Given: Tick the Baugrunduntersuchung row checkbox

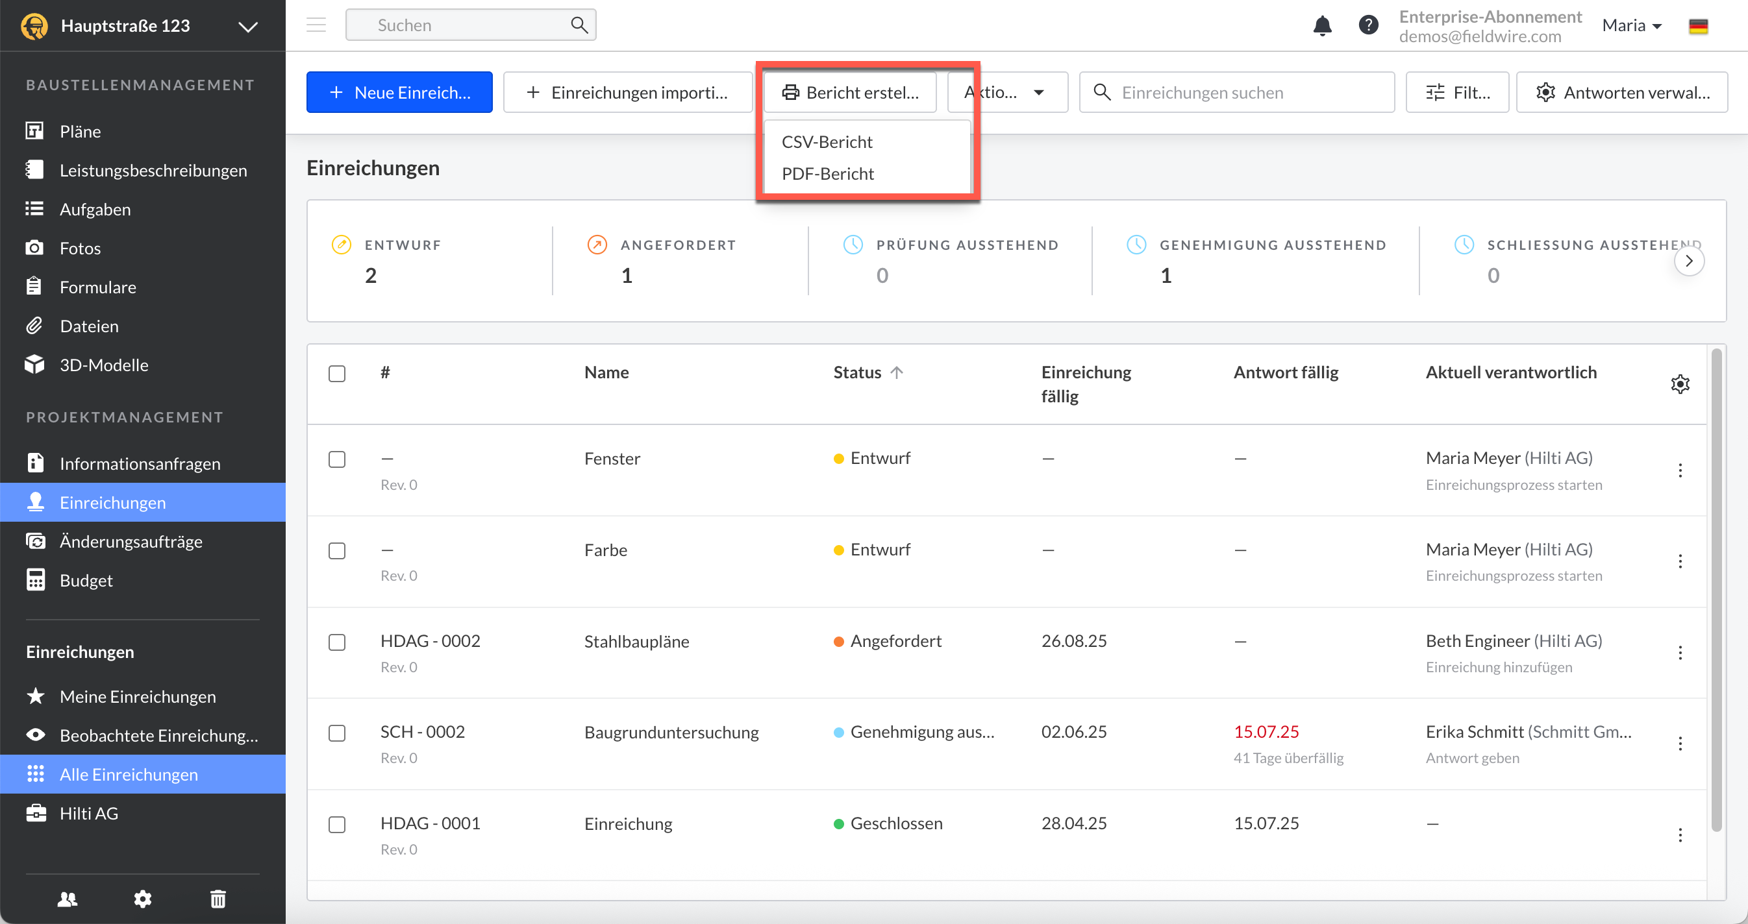Looking at the screenshot, I should click(x=337, y=733).
